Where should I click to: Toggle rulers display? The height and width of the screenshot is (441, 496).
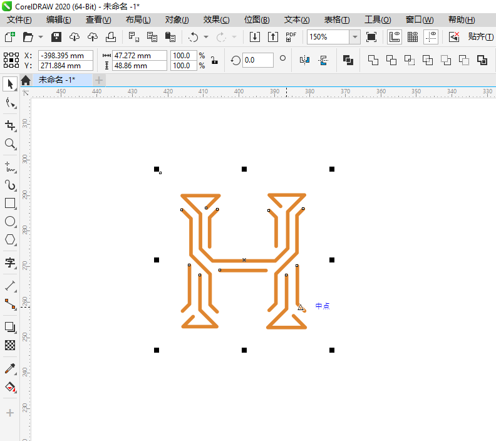pos(395,37)
